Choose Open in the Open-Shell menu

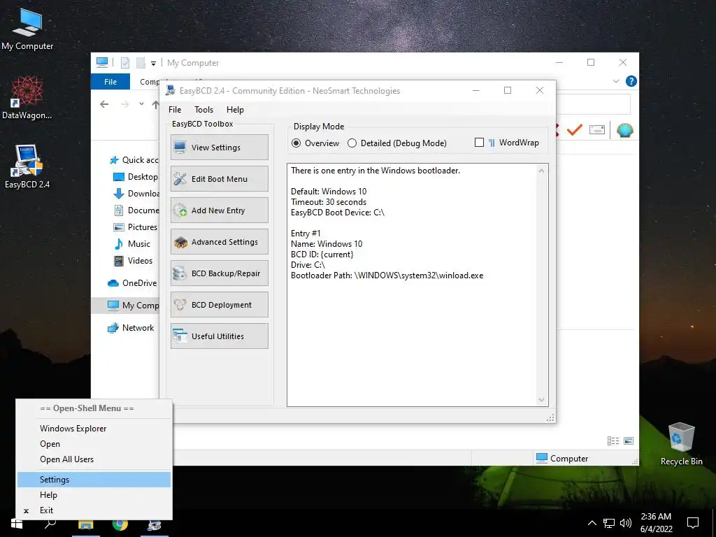pos(94,444)
